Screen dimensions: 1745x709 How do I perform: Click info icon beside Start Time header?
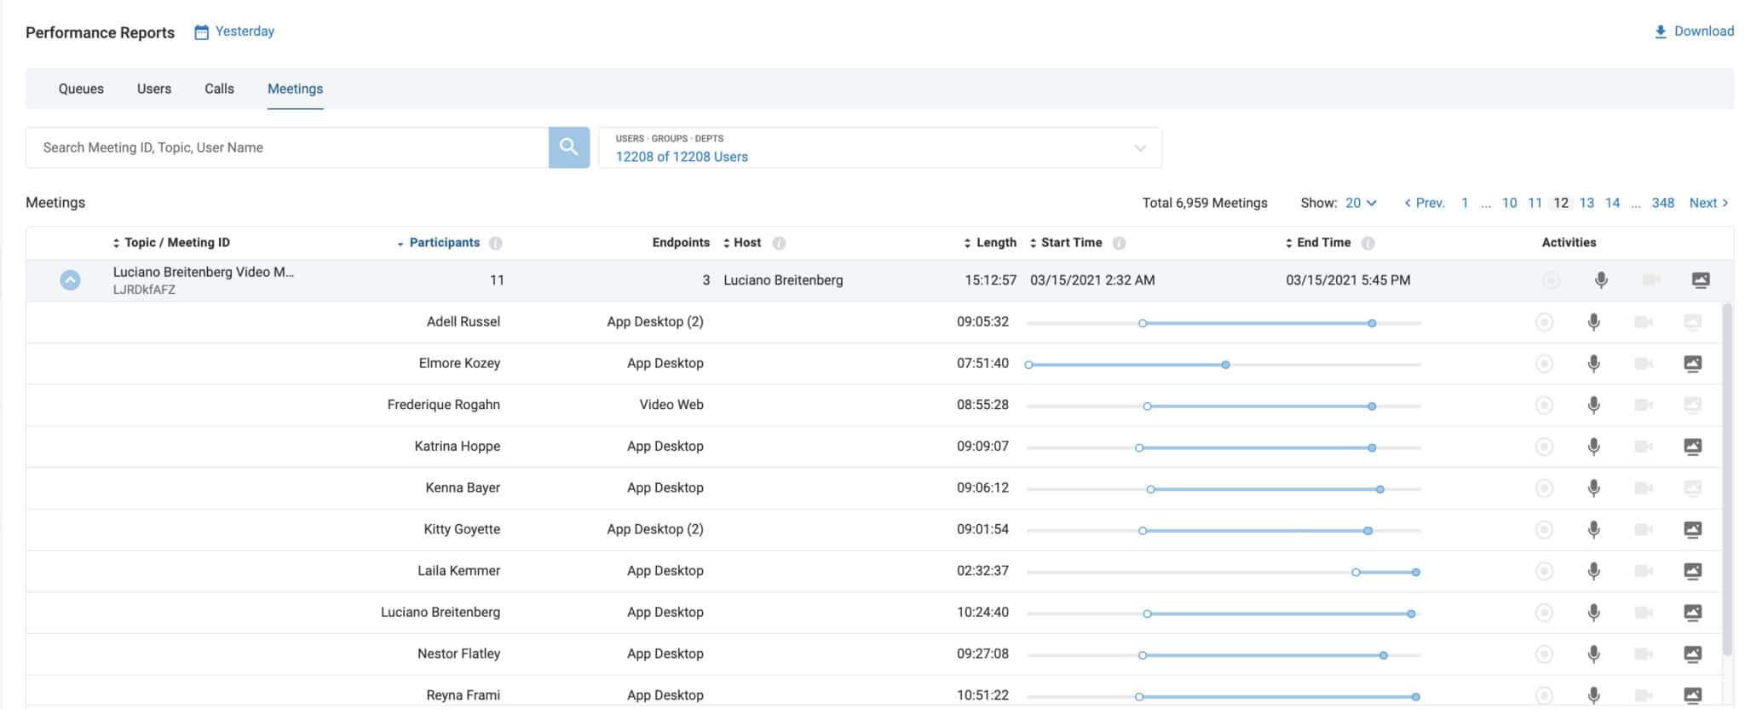point(1119,243)
